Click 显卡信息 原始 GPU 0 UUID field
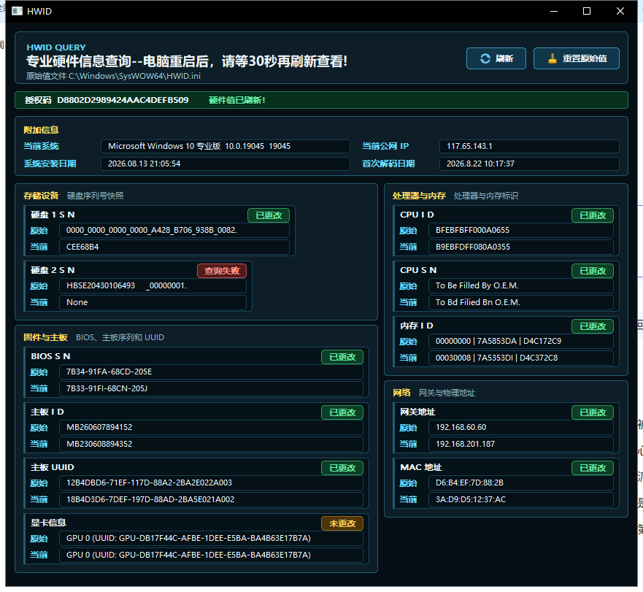Viewport: 643px width, 592px height. pos(211,538)
